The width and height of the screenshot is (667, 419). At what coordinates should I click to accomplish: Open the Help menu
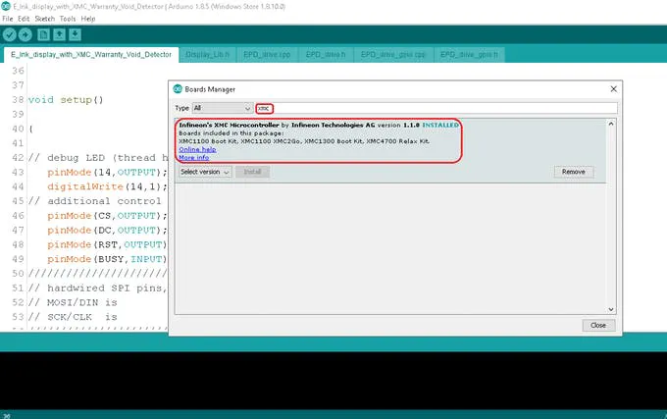pos(88,19)
